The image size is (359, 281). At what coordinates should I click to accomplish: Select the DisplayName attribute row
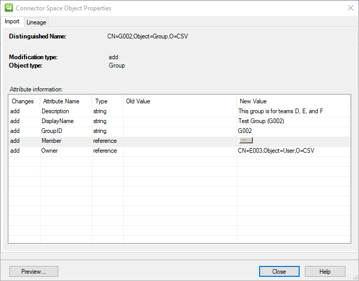[179, 121]
